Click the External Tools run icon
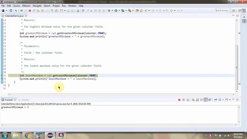Screen dimensions: 247x139 pos(130,10)
